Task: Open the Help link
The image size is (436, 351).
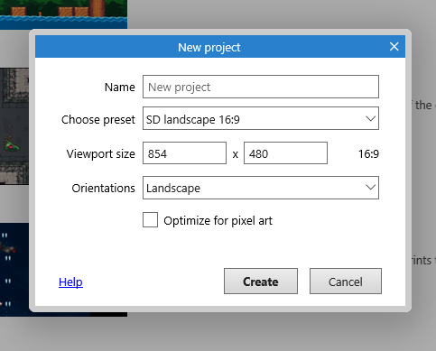Action: tap(70, 282)
